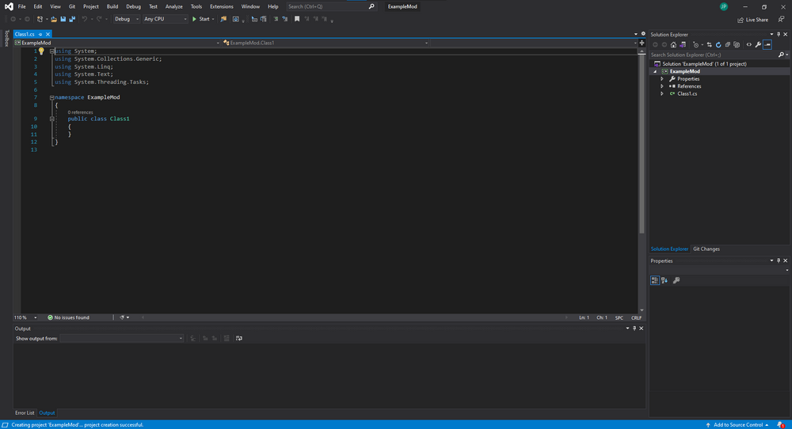Click the code cleanup broom icon
This screenshot has width=792, height=429.
click(x=122, y=317)
